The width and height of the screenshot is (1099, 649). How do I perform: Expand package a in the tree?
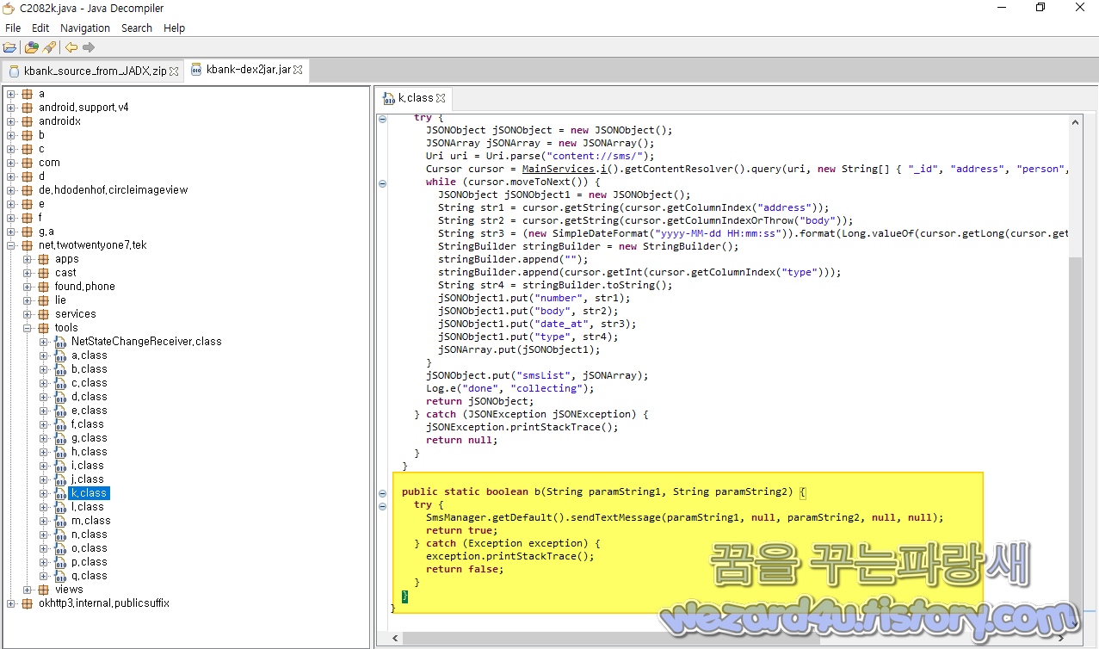(x=11, y=94)
